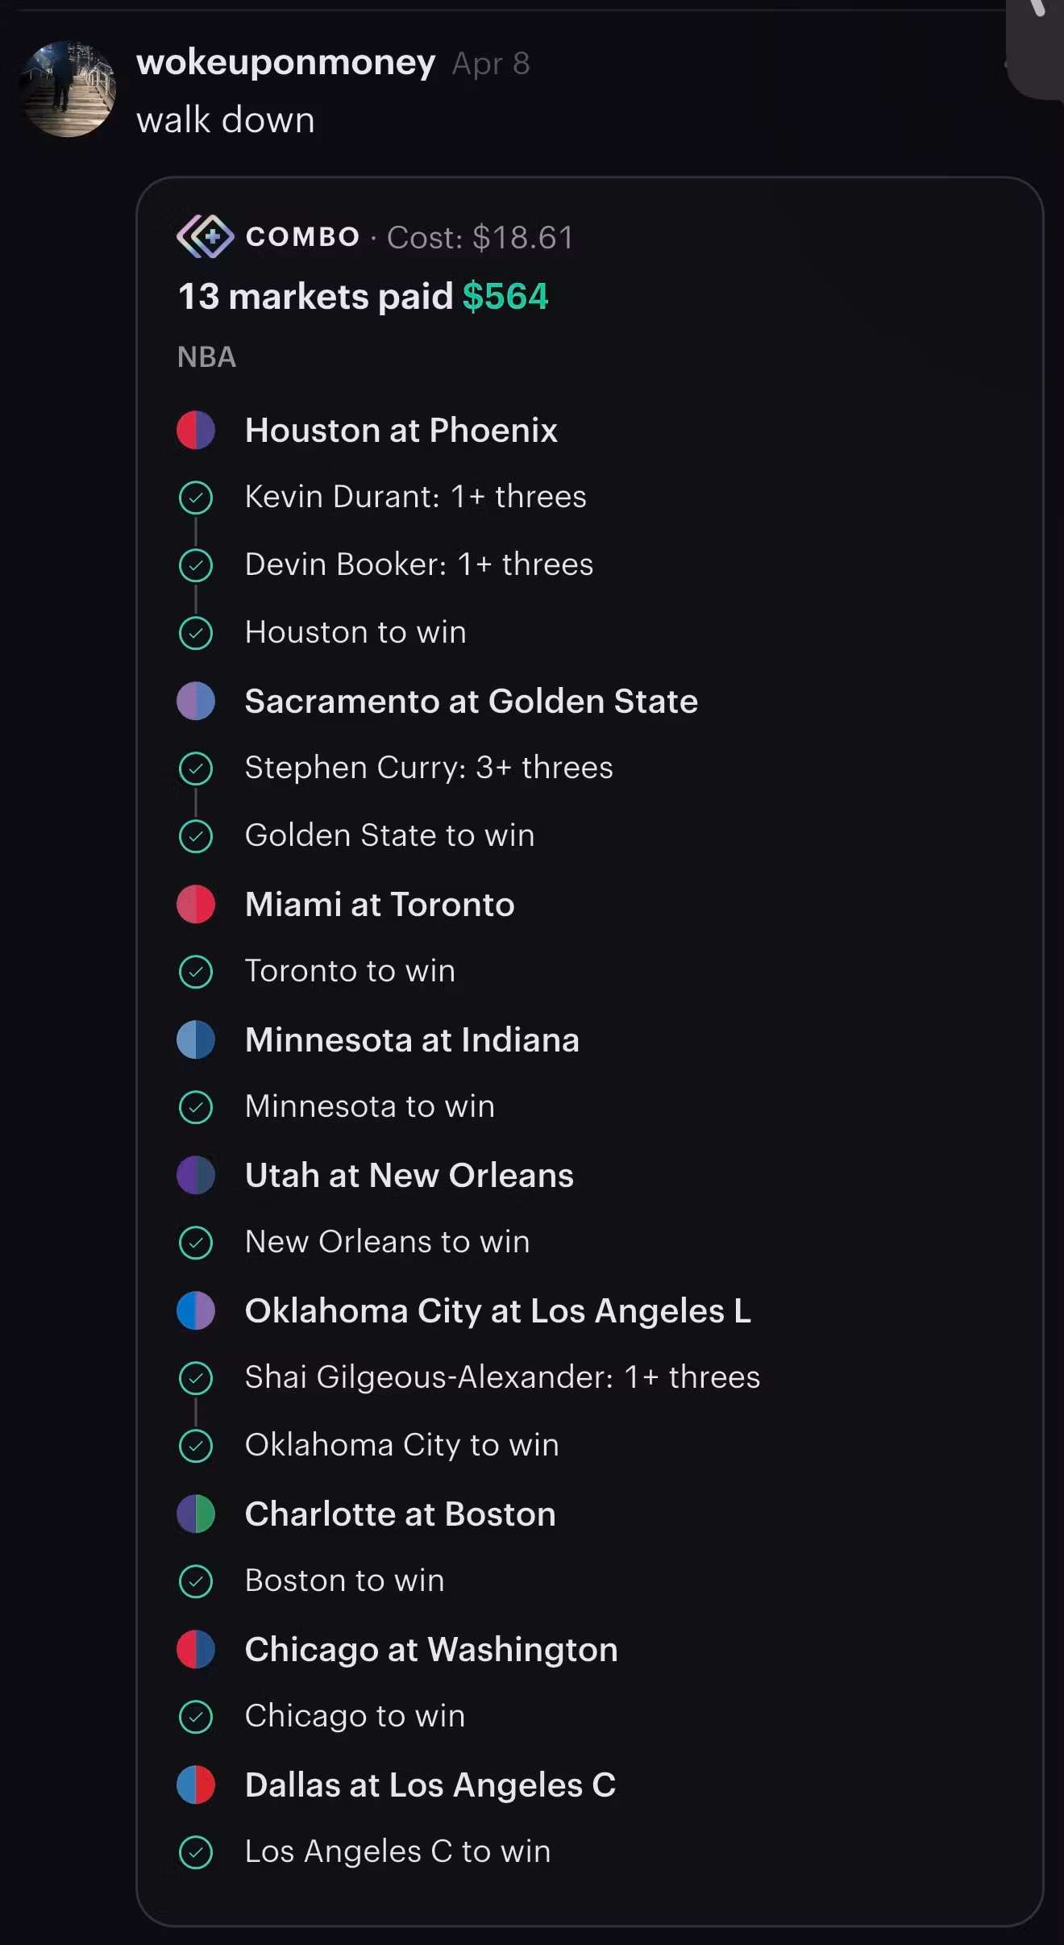Click the Charlotte at Boston team icon
The image size is (1064, 1945).
tap(196, 1514)
